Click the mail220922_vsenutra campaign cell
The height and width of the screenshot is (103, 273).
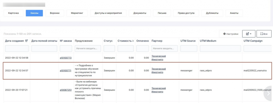point(255,71)
